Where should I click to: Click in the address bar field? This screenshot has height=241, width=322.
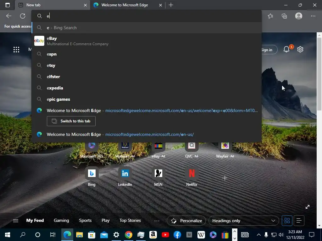point(147,16)
